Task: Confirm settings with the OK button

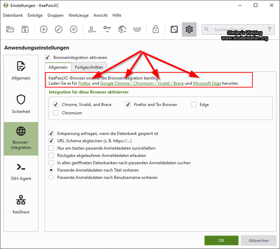Action: tap(221, 240)
